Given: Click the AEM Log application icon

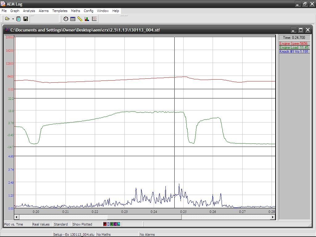Looking at the screenshot, I should point(3,4).
